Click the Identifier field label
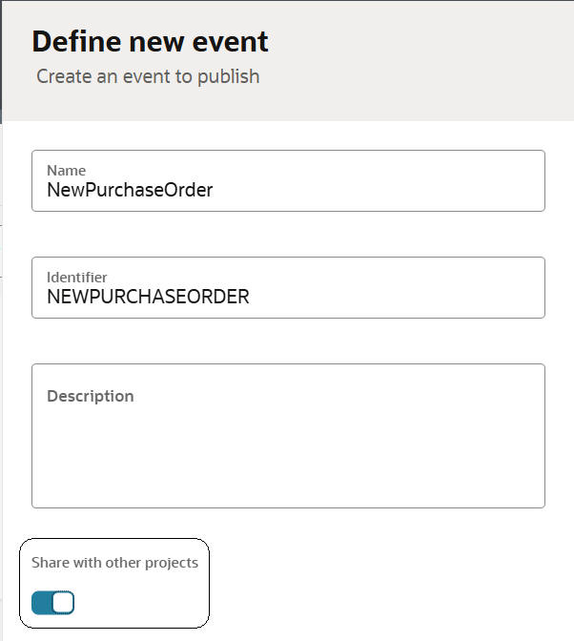 (77, 278)
